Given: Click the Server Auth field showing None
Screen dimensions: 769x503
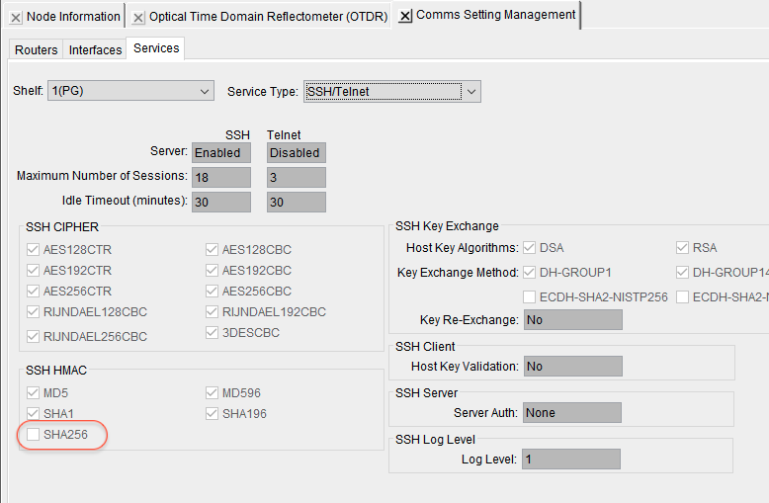Looking at the screenshot, I should [x=572, y=413].
